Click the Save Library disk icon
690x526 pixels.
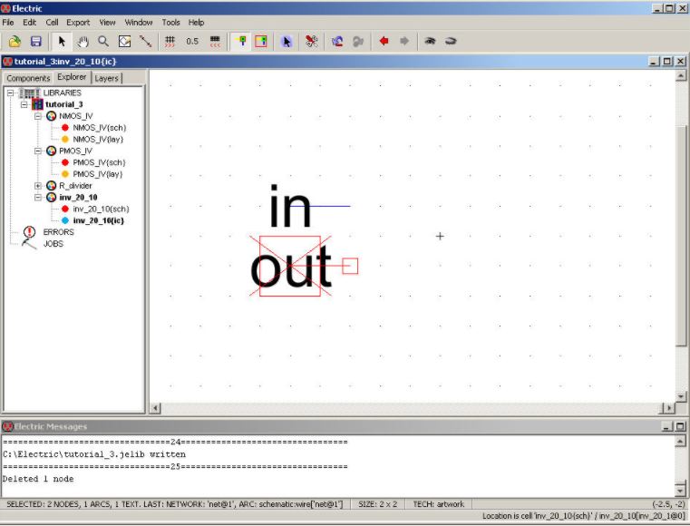(36, 41)
